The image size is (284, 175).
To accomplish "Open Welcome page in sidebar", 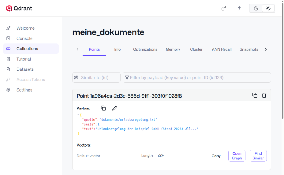I will click(x=31, y=28).
